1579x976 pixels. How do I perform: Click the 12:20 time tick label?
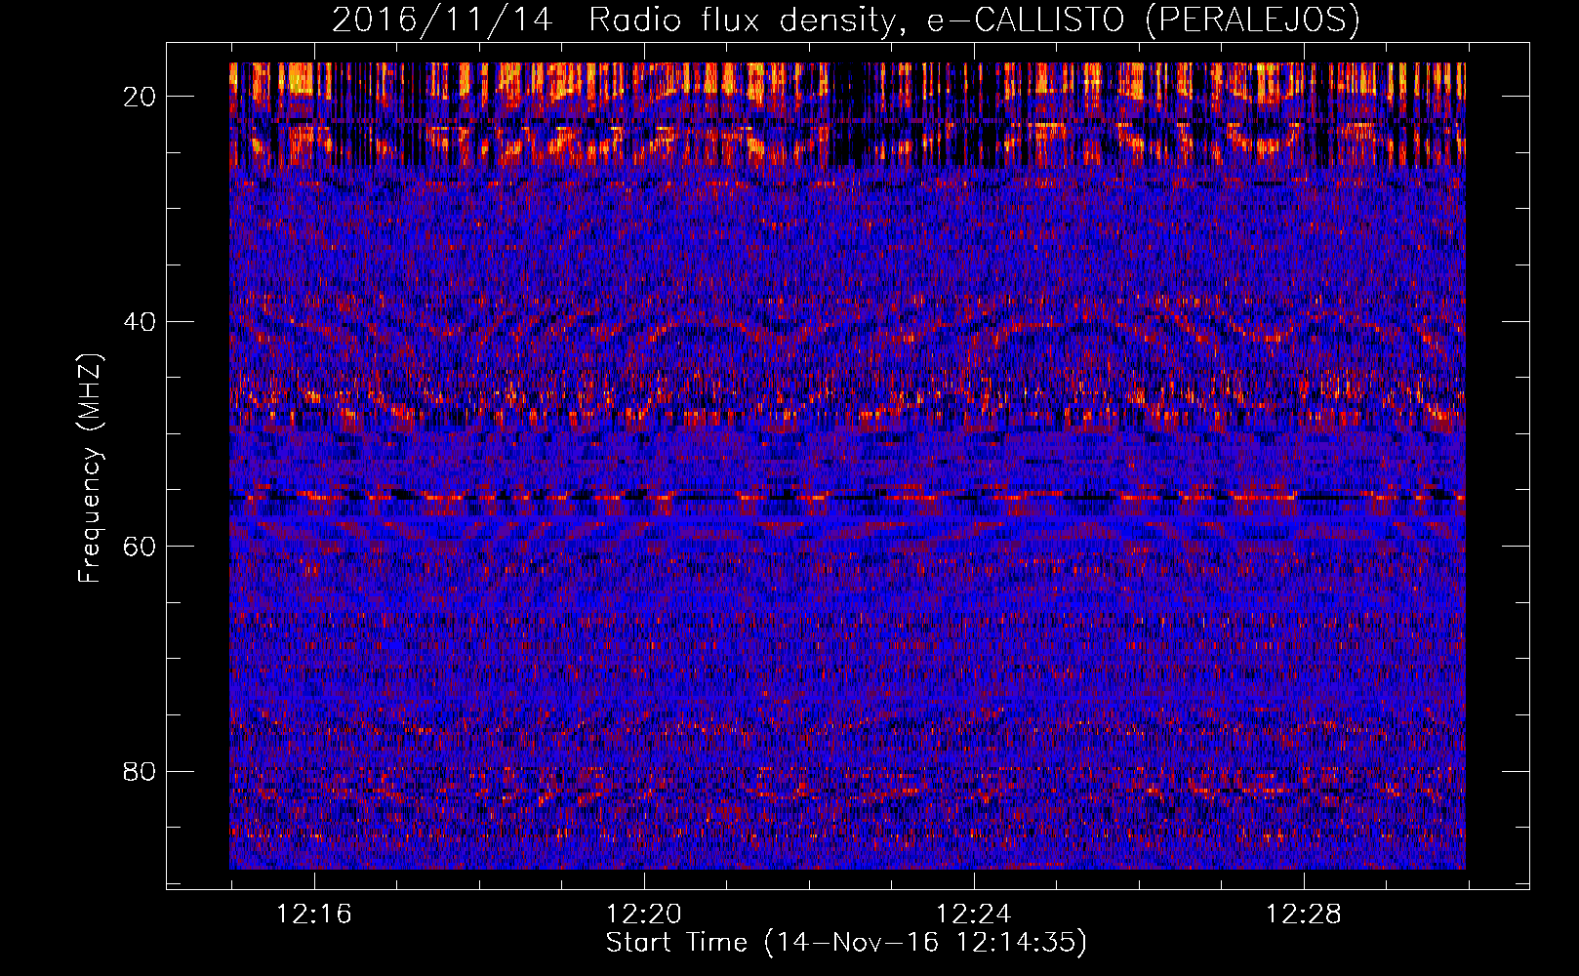644,915
